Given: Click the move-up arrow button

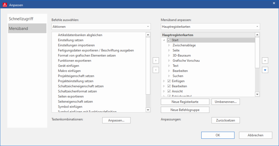Looking at the screenshot, I should pyautogui.click(x=265, y=61).
